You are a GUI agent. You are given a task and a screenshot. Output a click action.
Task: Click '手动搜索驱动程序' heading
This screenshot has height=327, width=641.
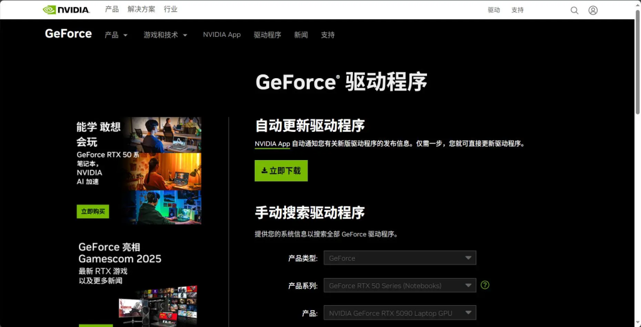tap(309, 213)
